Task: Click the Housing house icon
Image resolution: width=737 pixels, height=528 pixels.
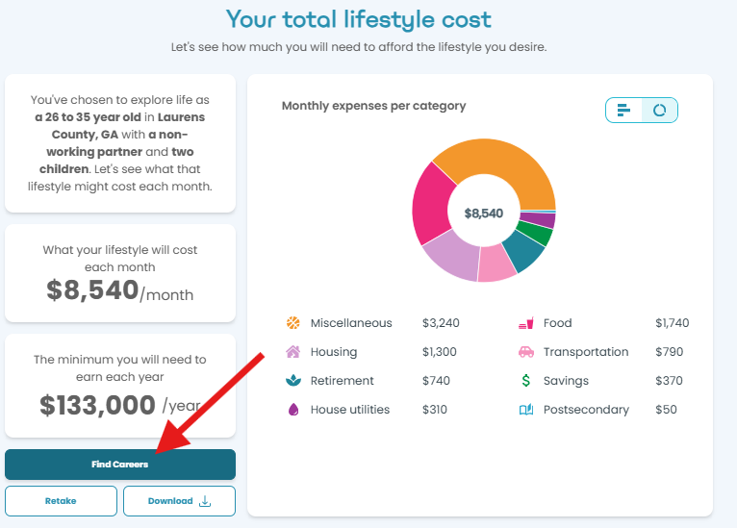Action: 292,351
